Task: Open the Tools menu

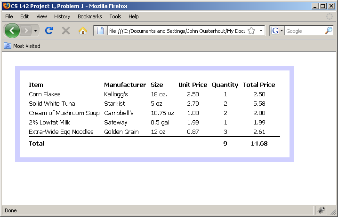Action: point(115,16)
